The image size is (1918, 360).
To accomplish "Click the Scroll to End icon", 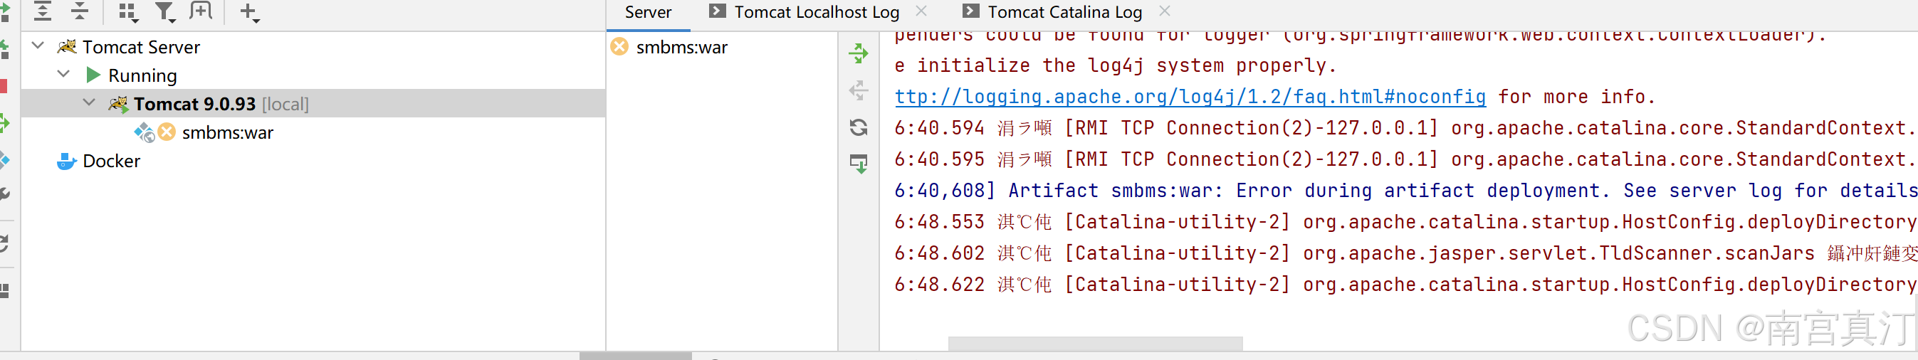I will tap(859, 164).
